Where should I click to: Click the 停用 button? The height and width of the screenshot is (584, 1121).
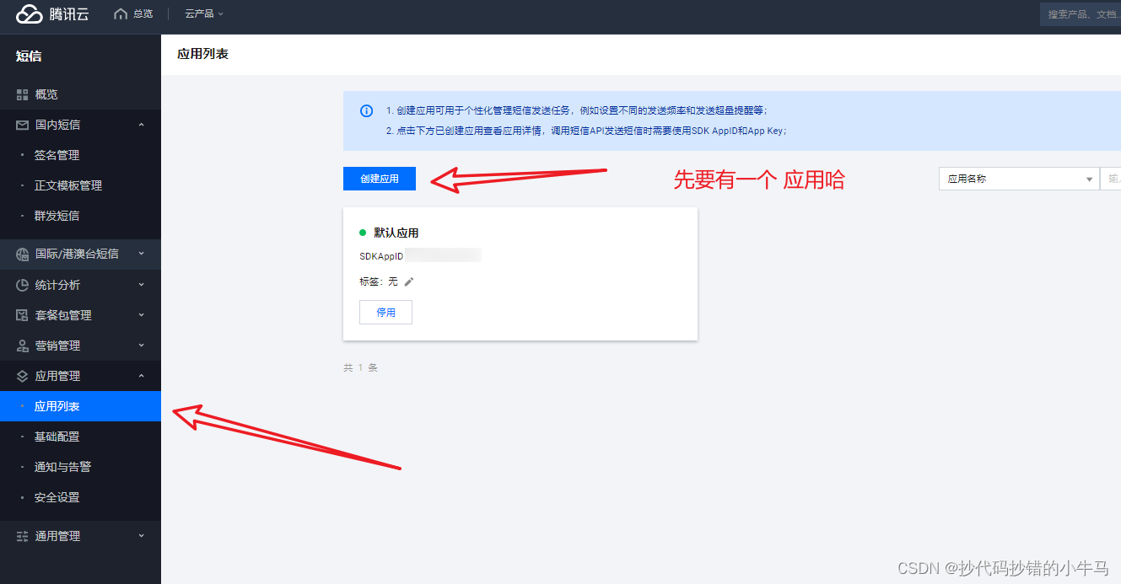point(385,312)
